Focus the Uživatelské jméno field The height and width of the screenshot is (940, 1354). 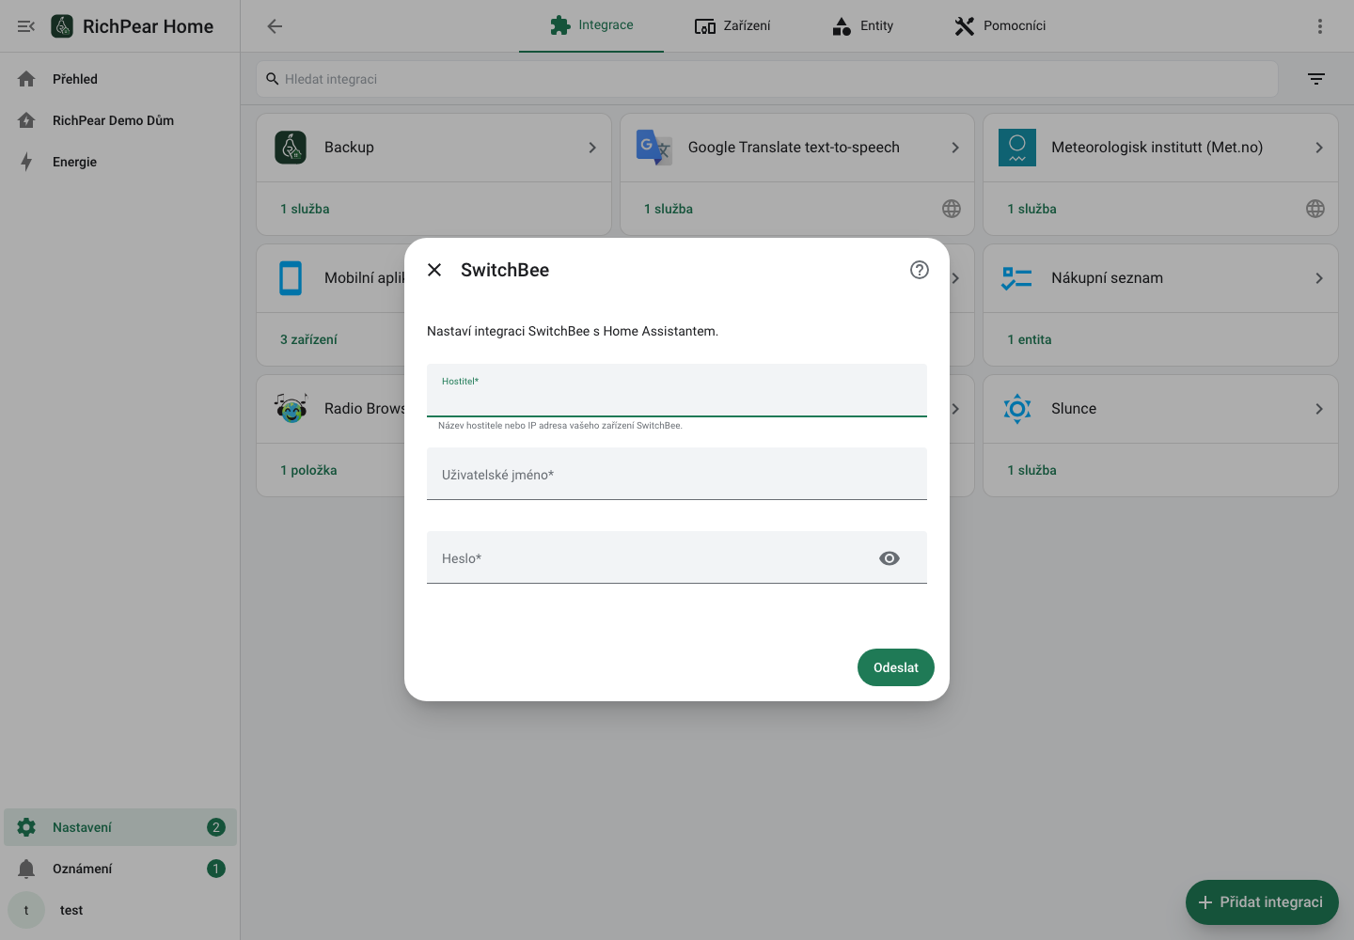[x=677, y=474]
